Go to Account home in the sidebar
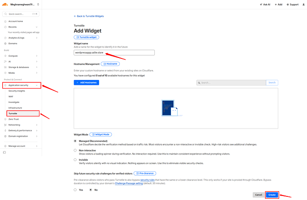307x200 pixels. click(16, 21)
